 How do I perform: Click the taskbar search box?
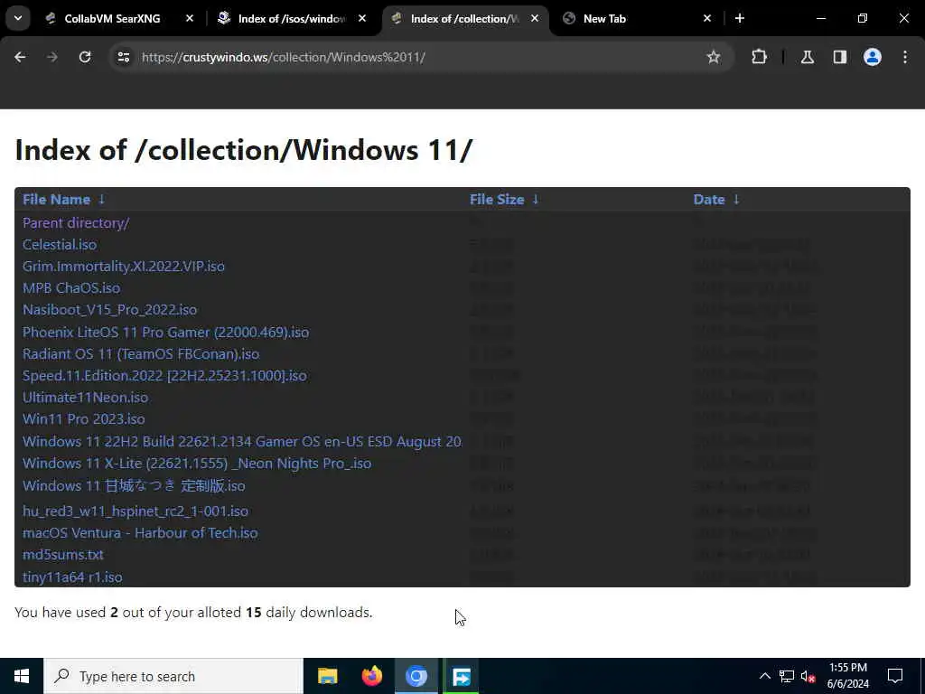click(x=173, y=676)
